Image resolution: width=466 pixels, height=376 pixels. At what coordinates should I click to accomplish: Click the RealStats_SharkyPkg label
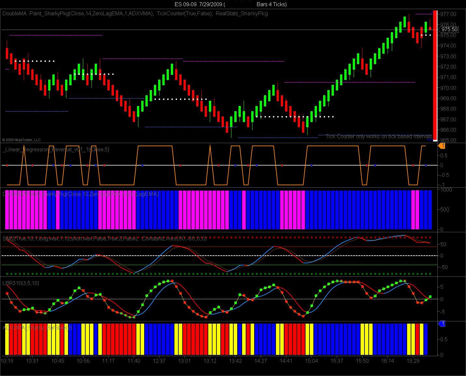(242, 14)
